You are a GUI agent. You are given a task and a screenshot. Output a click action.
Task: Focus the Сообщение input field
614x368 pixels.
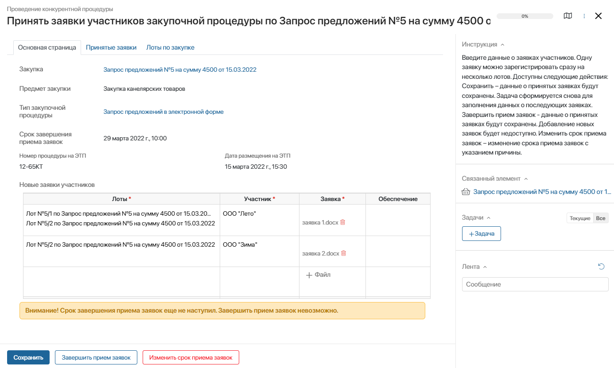[535, 284]
